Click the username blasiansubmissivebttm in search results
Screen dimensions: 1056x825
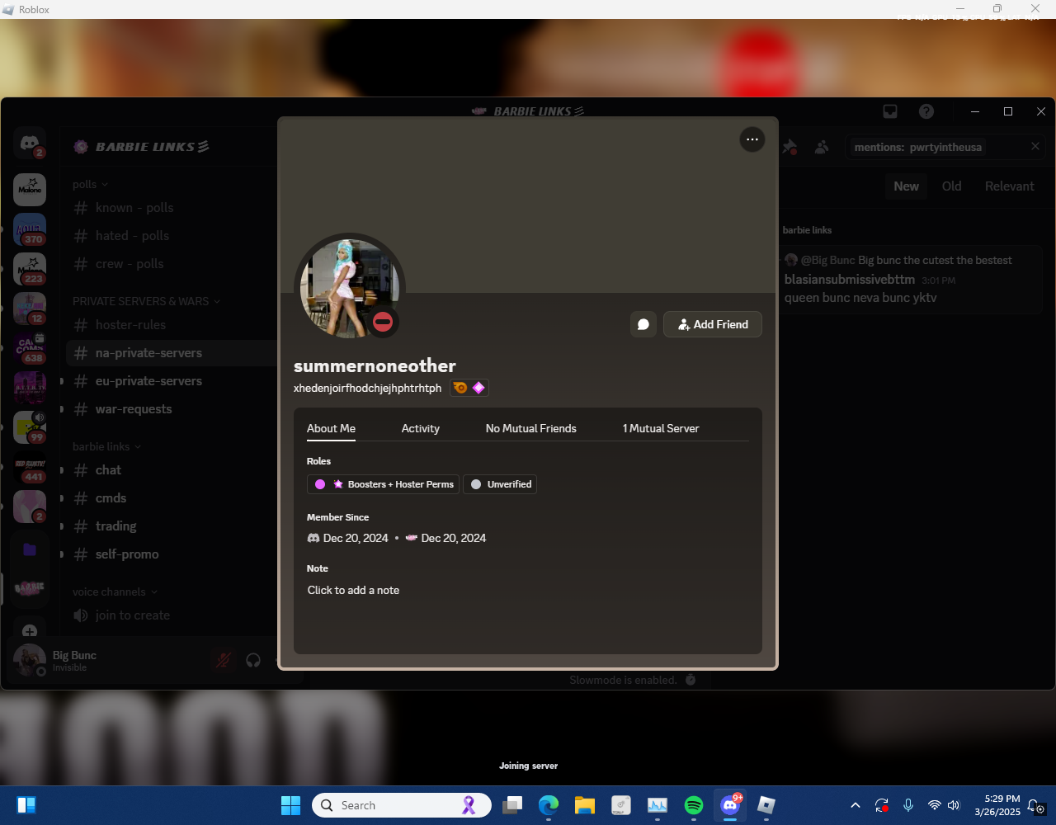[x=850, y=280]
